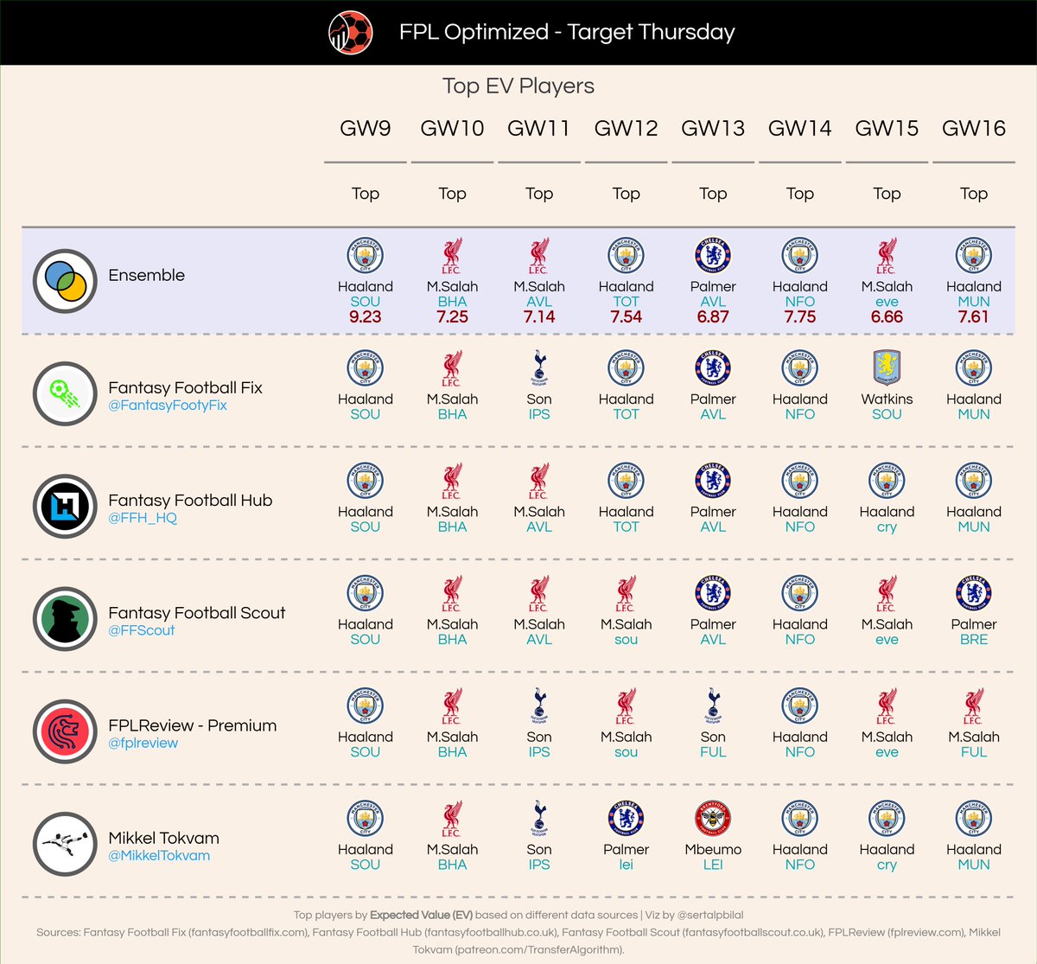Click FPLReview GW16 FUL fixture text

click(x=974, y=752)
